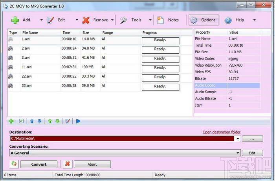
Task: Click the browse button next to Destination
Action: point(252,139)
